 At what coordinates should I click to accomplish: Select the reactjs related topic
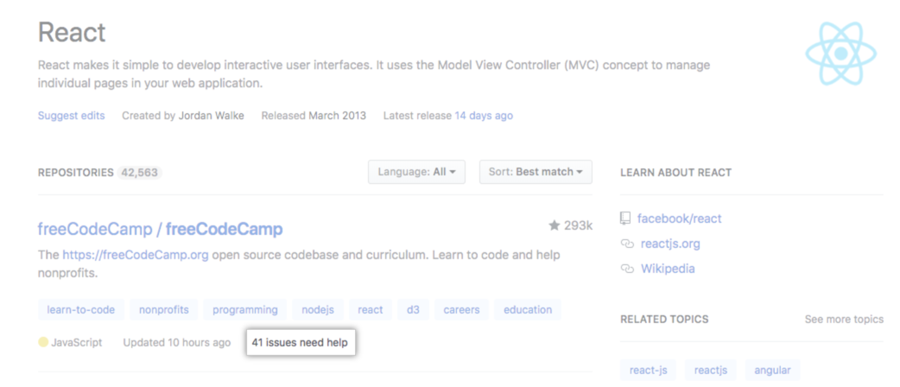pos(711,370)
